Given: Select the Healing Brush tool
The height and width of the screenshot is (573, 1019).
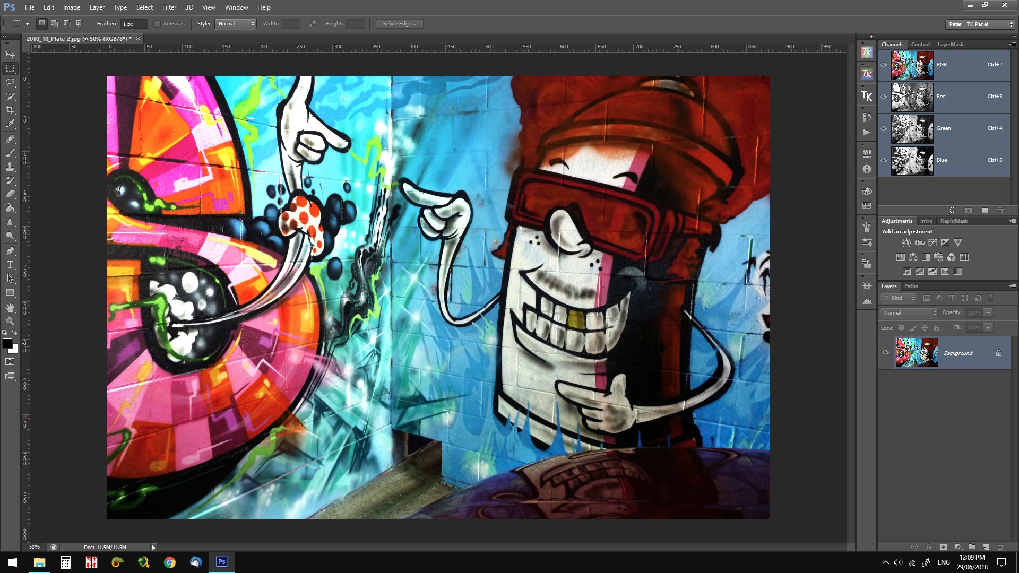Looking at the screenshot, I should tap(10, 139).
